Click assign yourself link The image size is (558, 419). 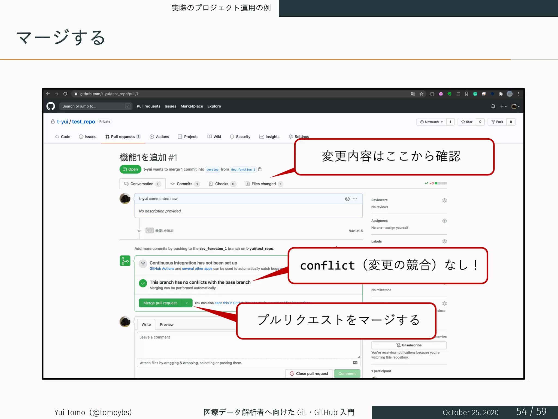[x=397, y=228]
